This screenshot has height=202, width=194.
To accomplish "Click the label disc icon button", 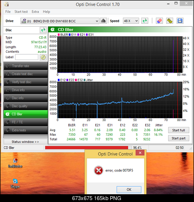I will (43, 57).
